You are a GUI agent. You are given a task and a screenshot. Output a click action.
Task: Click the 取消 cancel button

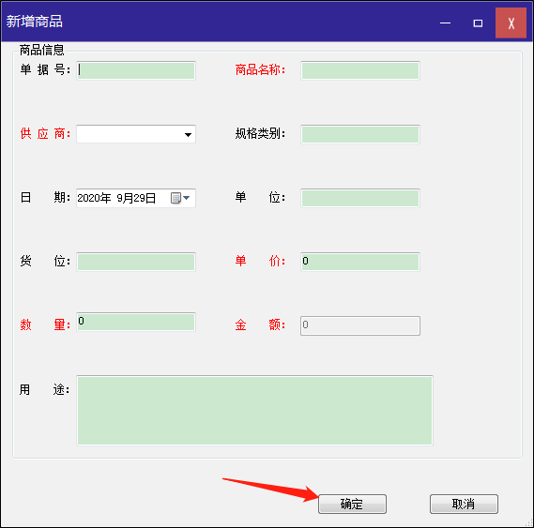point(464,504)
